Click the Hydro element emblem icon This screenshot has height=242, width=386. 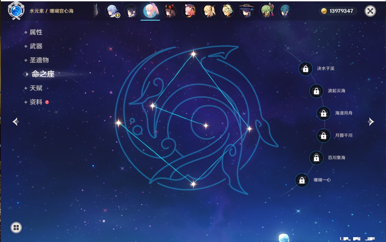pyautogui.click(x=16, y=11)
